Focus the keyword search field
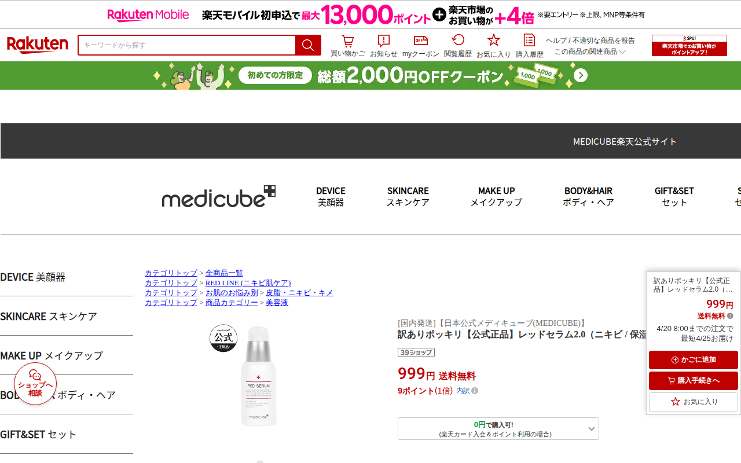 click(186, 45)
